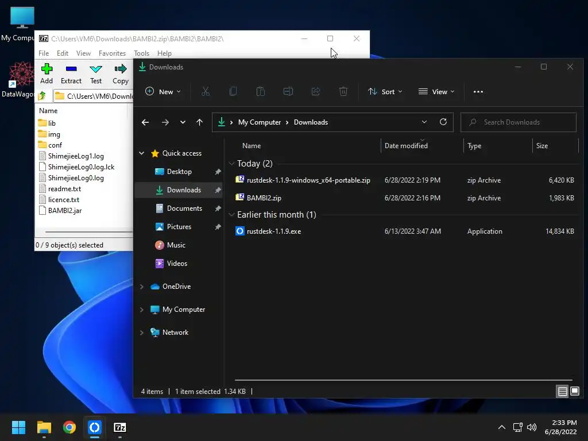Open File Explorer from the taskbar
Image resolution: width=588 pixels, height=441 pixels.
coord(44,427)
